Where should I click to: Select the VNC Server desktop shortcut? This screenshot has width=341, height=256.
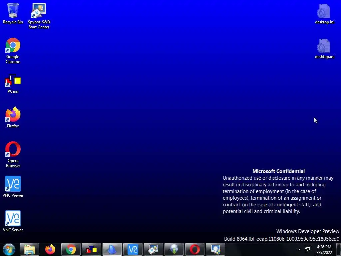pyautogui.click(x=13, y=221)
